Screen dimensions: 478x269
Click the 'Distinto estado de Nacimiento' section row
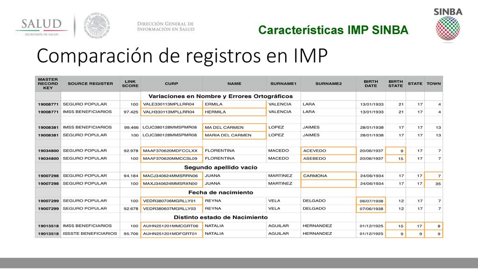[220, 217]
